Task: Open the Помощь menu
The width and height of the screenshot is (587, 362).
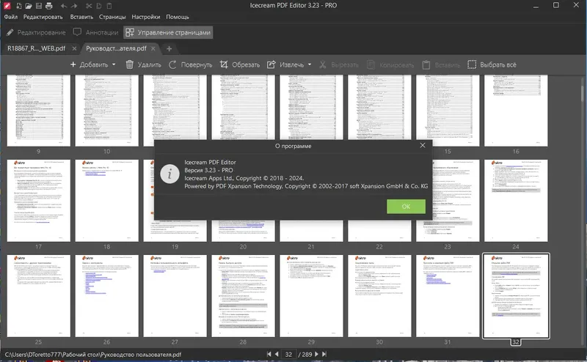Action: (178, 17)
